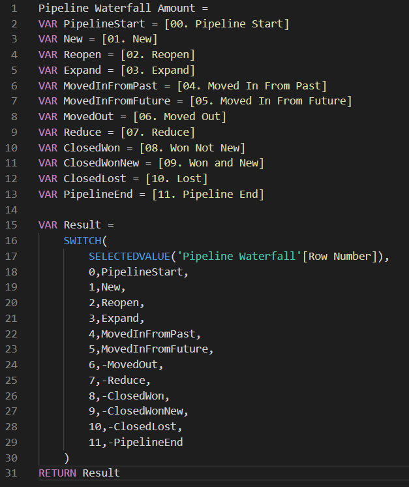Image resolution: width=409 pixels, height=487 pixels.
Task: Click the VAR keyword before Result
Action: pos(48,225)
